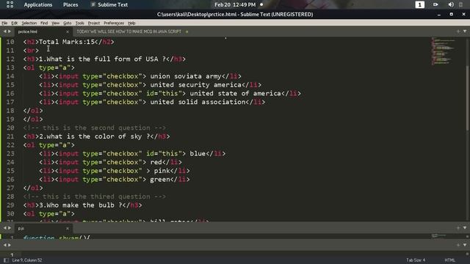Add new tab in p.js pane
The width and height of the screenshot is (470, 264).
pyautogui.click(x=458, y=228)
